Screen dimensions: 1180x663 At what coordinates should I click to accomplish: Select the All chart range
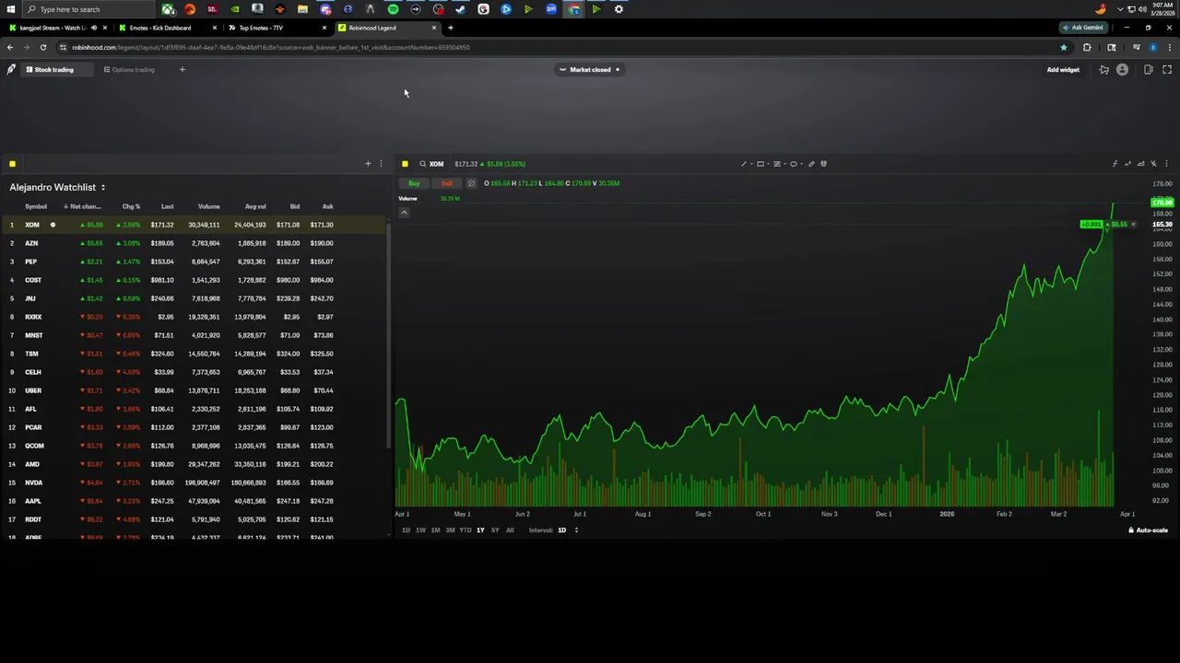coord(510,530)
